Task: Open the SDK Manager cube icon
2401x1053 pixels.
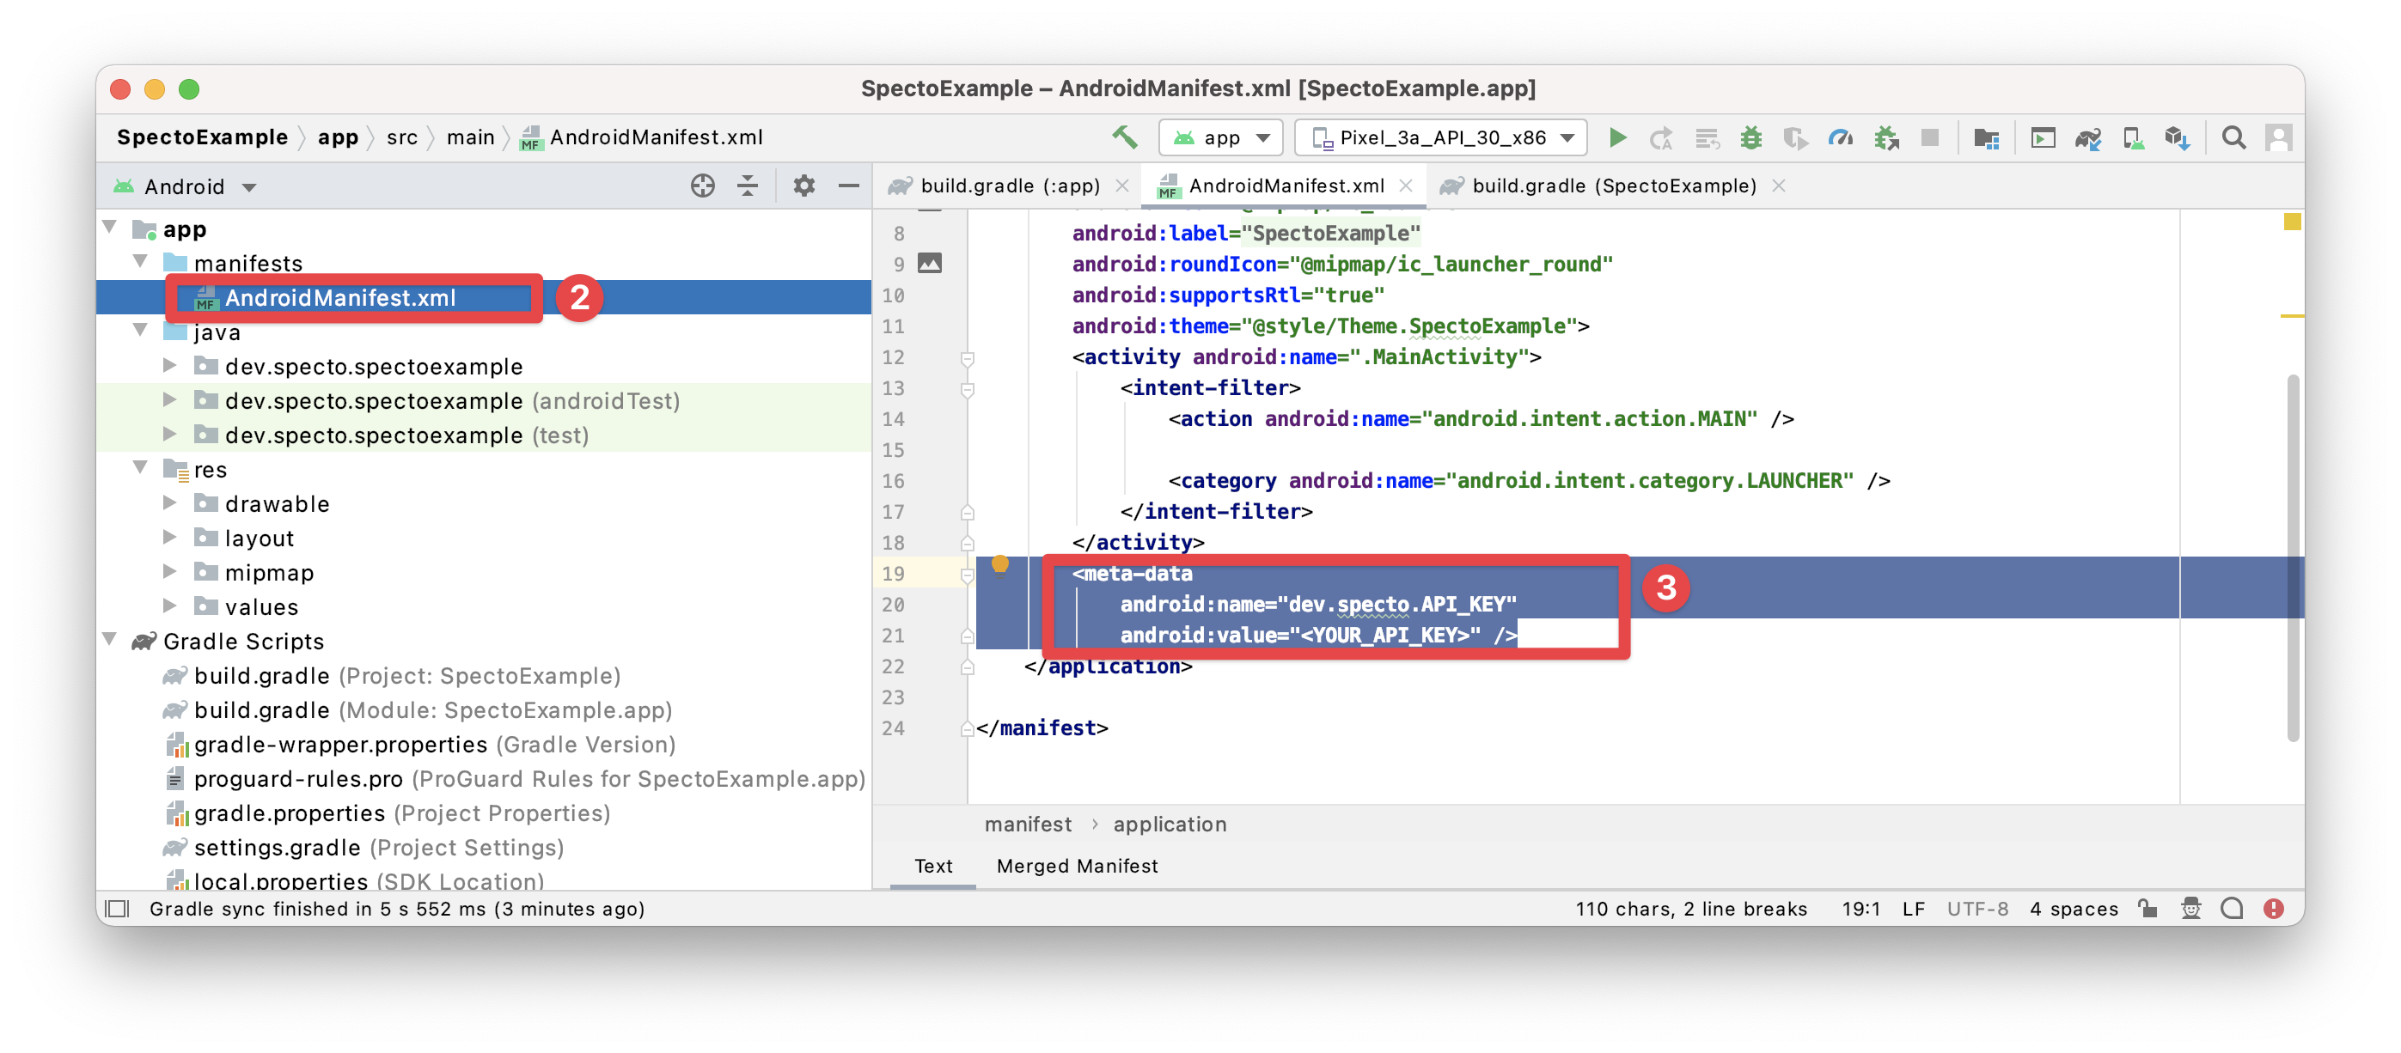Action: point(2178,138)
